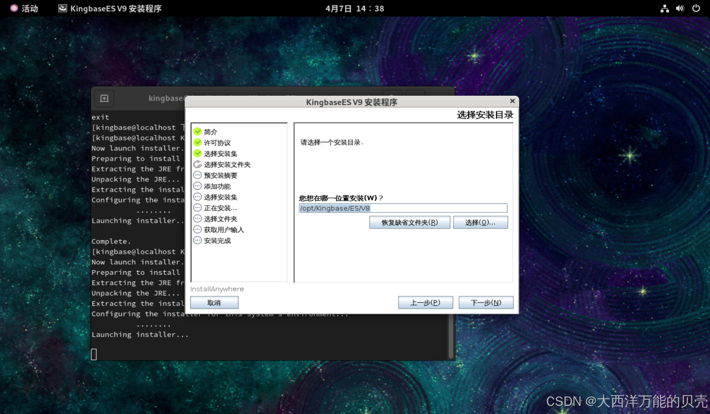Image resolution: width=710 pixels, height=414 pixels.
Task: Open the 活动 activities overview
Action: (30, 9)
